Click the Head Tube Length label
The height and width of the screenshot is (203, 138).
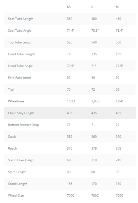click(x=21, y=54)
